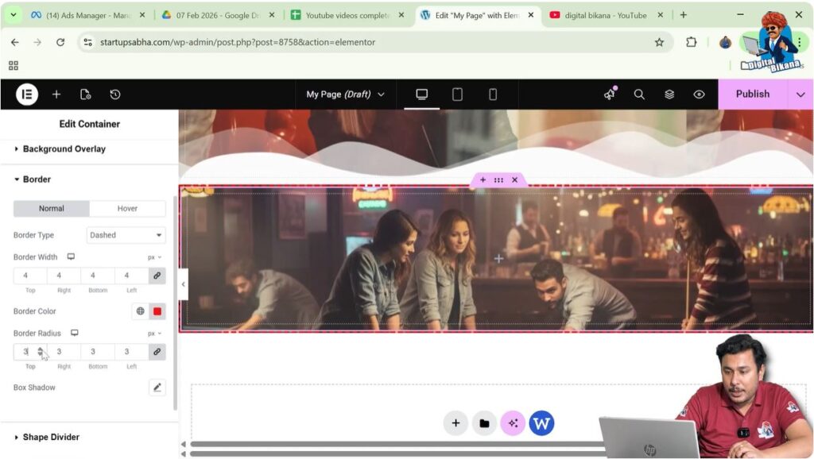Viewport: 814px width, 459px height.
Task: Expand the Background Overlay section
Action: (64, 149)
